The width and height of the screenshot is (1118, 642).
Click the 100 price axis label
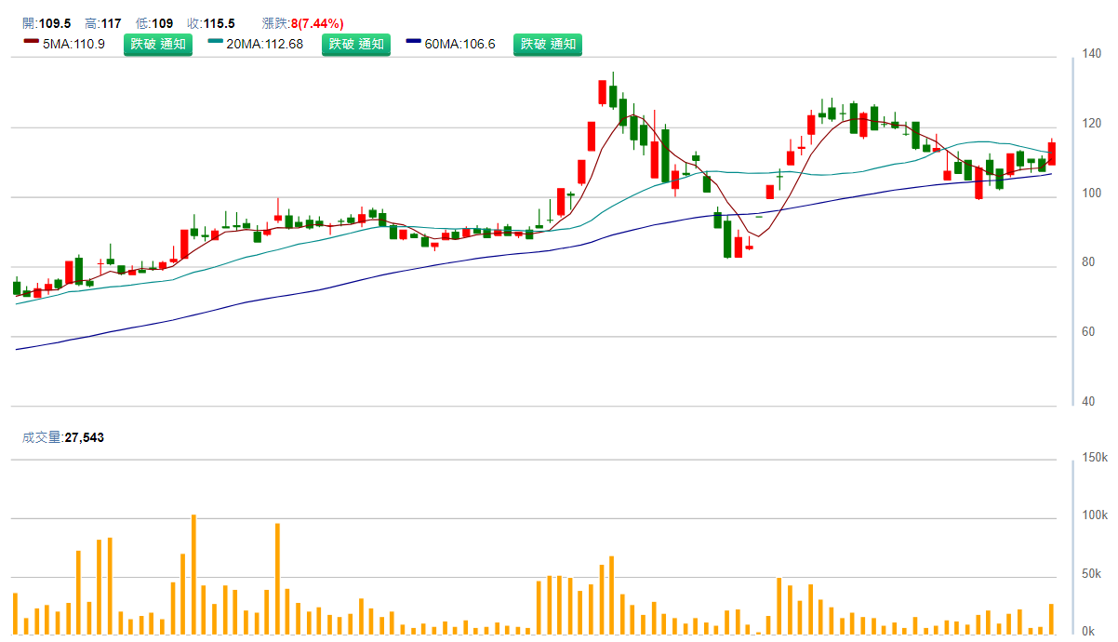click(1090, 194)
